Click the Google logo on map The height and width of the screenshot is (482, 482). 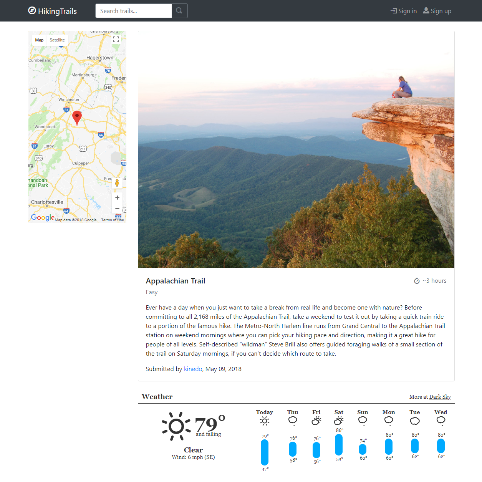pos(43,217)
